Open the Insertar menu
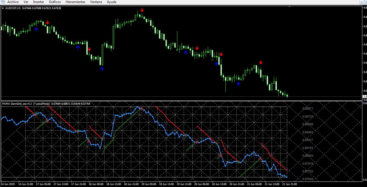The image size is (367, 187). [x=39, y=2]
